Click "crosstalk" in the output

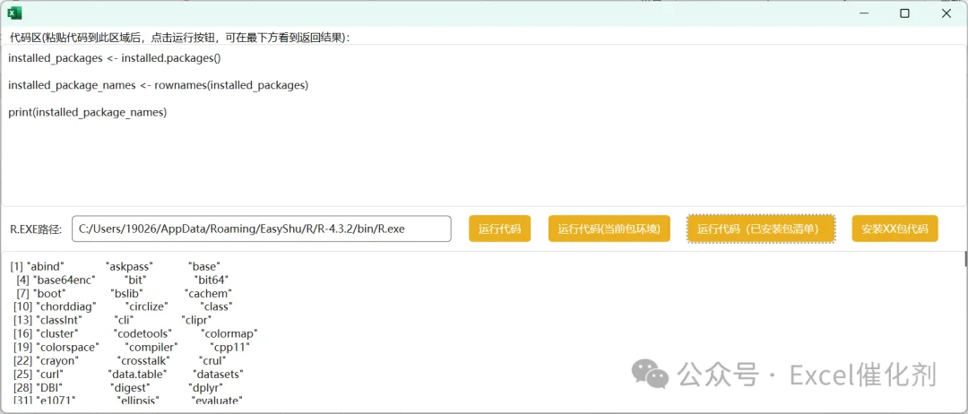pyautogui.click(x=143, y=360)
